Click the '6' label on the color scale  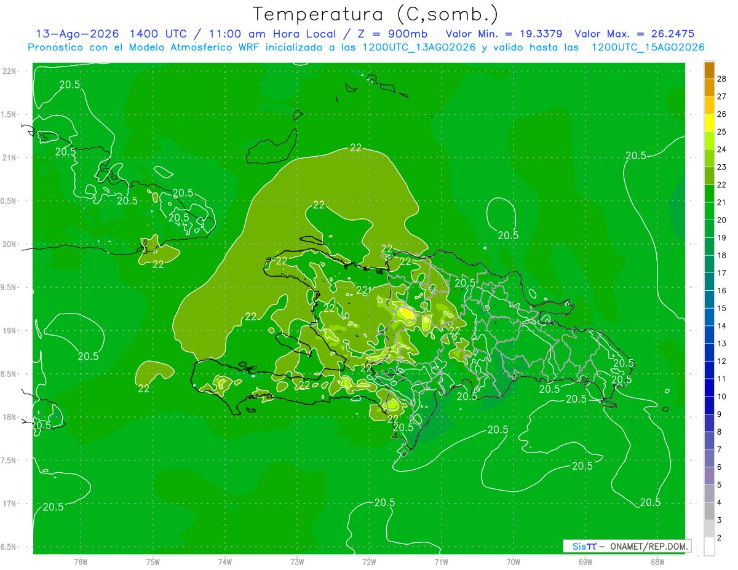[x=720, y=467]
